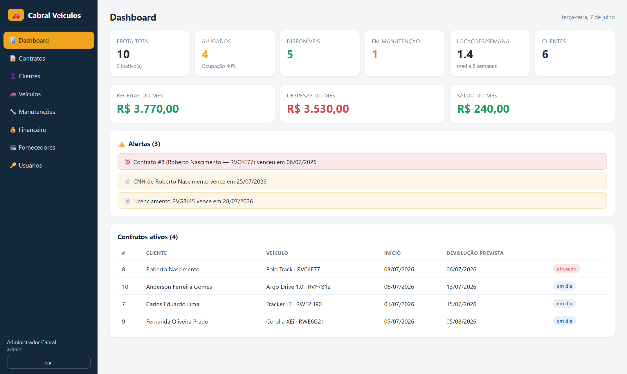Click the Alugados card showing 4
The height and width of the screenshot is (374, 627).
pos(235,53)
